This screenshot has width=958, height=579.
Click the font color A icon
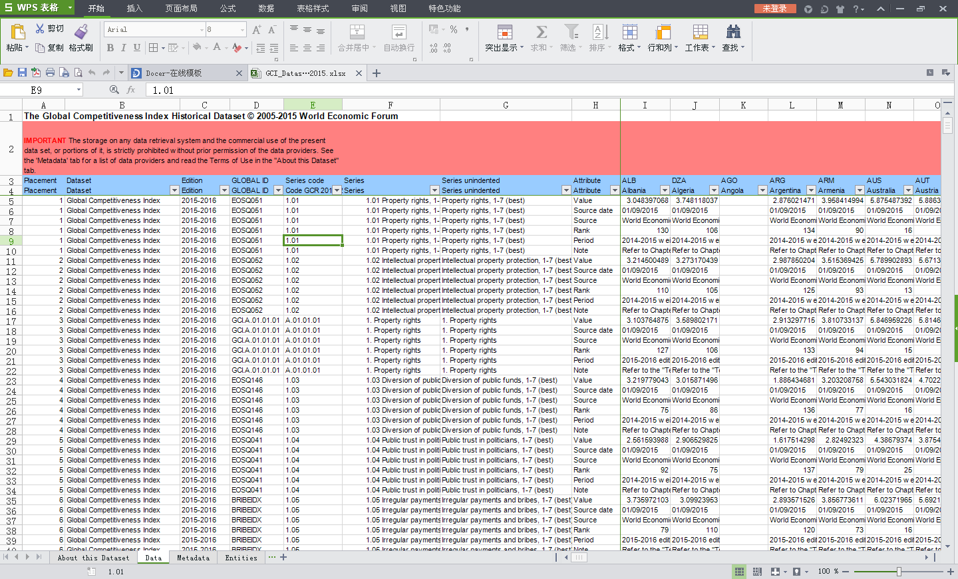click(216, 48)
